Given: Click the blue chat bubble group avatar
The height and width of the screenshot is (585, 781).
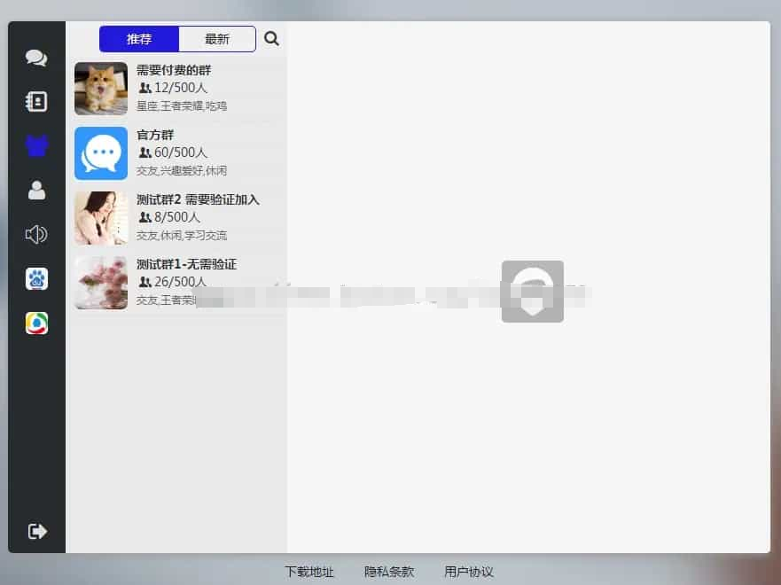Looking at the screenshot, I should point(101,153).
